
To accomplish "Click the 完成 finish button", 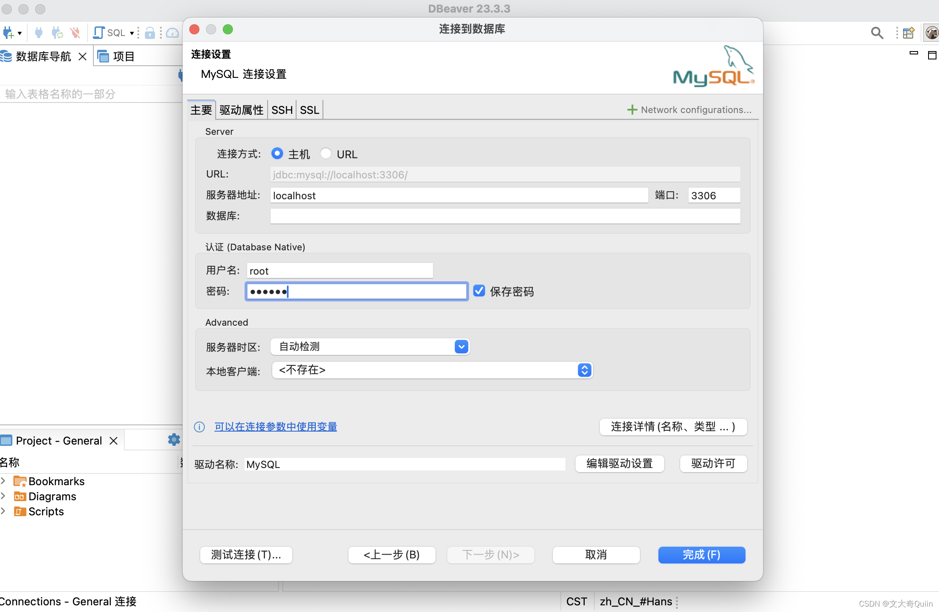I will click(x=702, y=555).
